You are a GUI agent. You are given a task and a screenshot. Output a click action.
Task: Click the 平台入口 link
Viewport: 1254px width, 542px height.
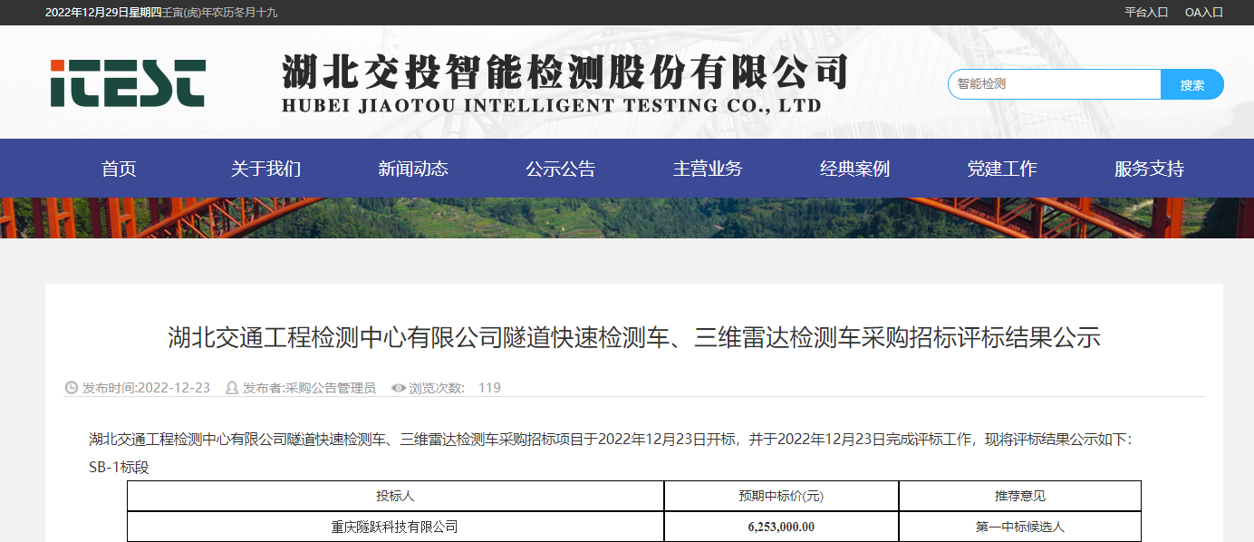coord(1147,13)
